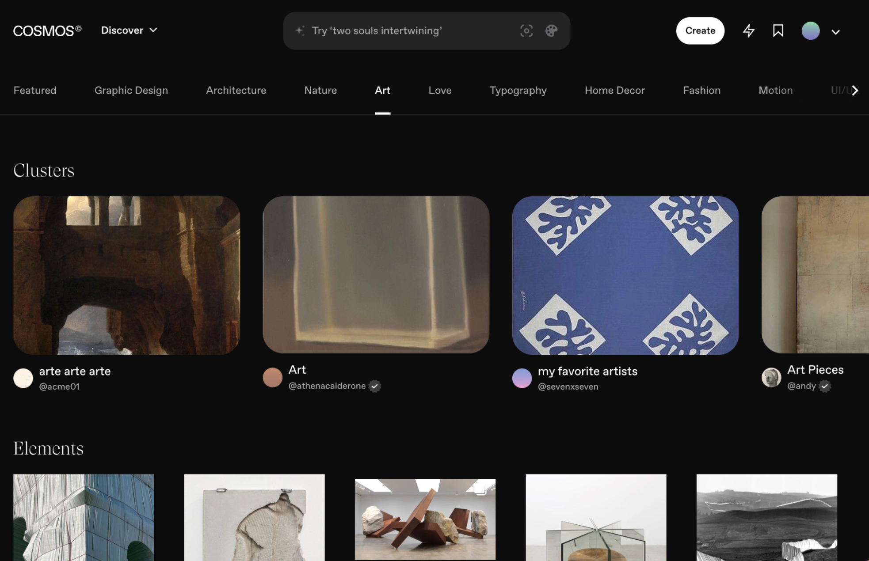Screen dimensions: 869x561
Task: Switch to the Home Decor tab
Action: [614, 90]
